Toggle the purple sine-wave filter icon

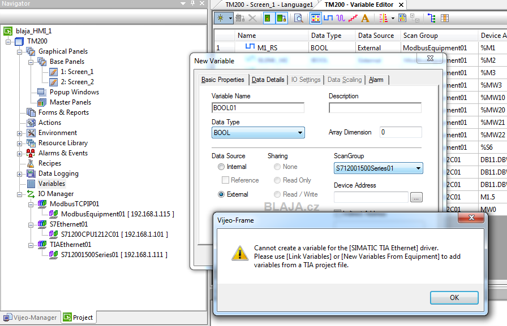point(341,18)
